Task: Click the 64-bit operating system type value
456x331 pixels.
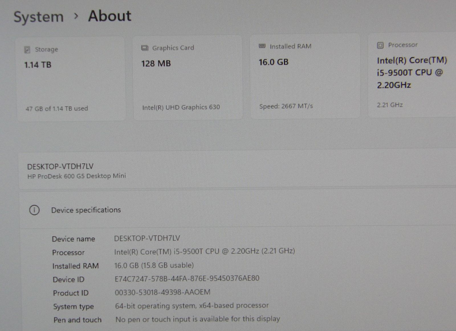Action: tap(192, 306)
